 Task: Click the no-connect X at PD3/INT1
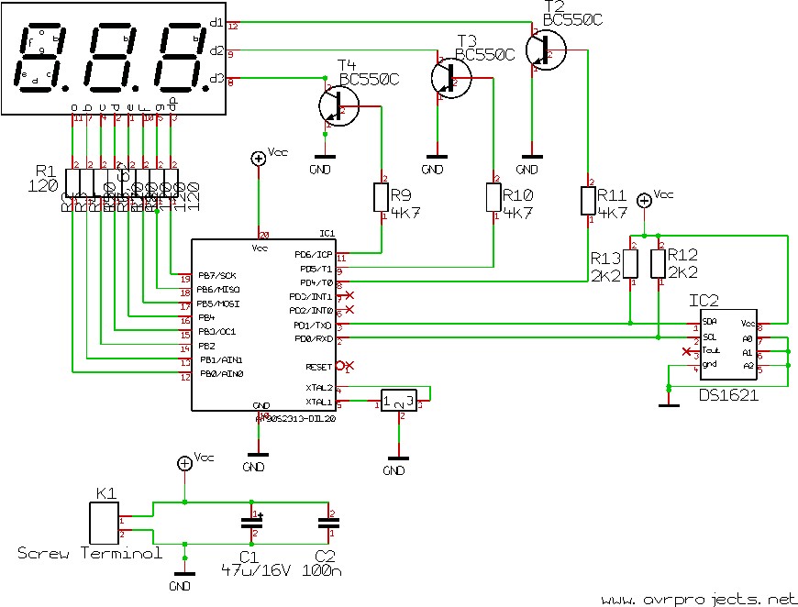pos(349,295)
